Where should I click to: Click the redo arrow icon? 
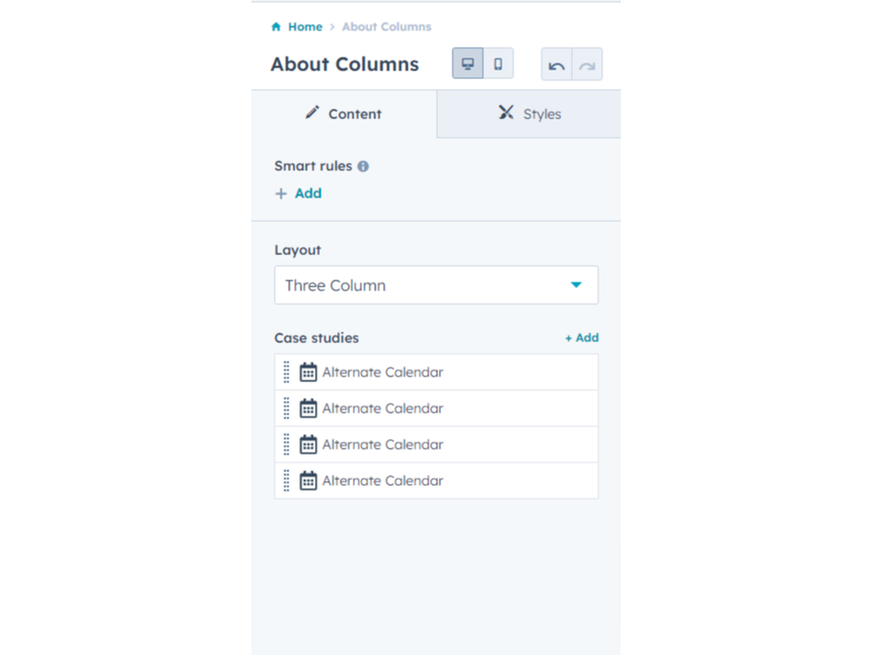(x=587, y=65)
